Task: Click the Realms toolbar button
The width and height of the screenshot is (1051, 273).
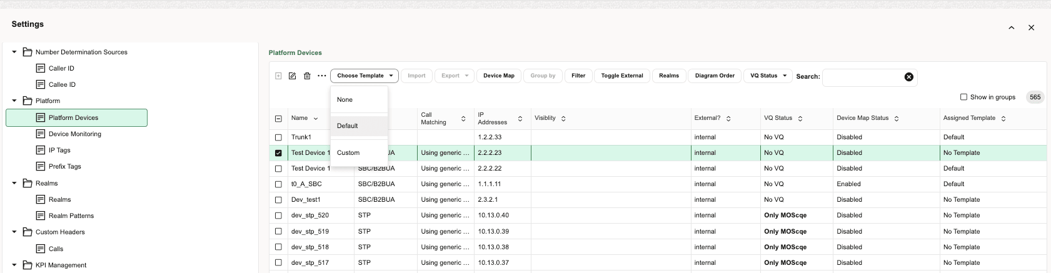Action: pos(669,76)
